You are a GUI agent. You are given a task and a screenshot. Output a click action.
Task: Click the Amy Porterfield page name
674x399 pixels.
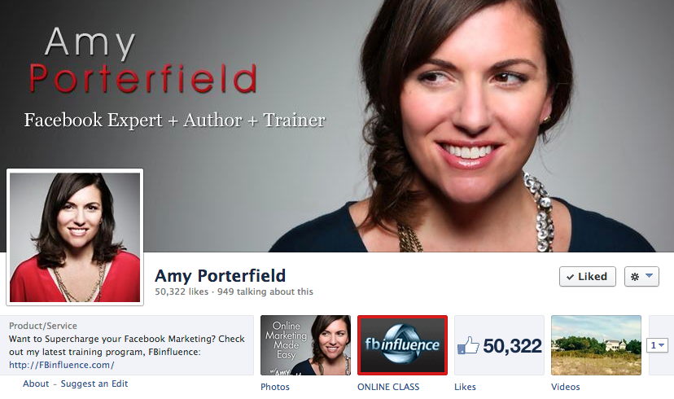[x=220, y=275]
